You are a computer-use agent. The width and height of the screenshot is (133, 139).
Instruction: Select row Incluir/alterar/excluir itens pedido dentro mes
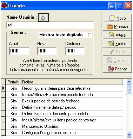[62, 120]
